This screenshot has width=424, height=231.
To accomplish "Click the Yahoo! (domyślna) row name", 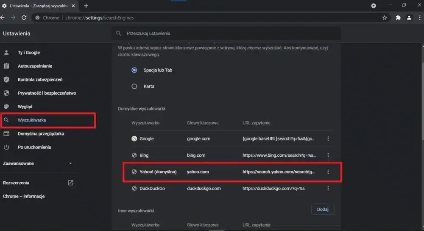I will [x=158, y=172].
